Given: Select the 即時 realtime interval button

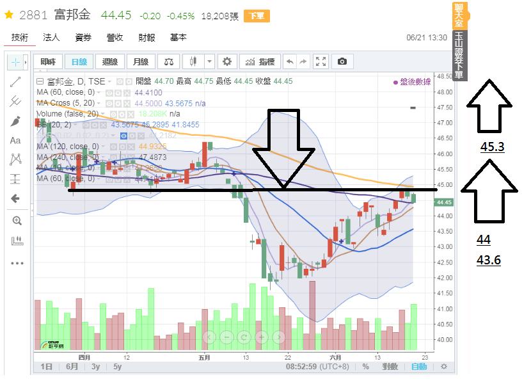Looking at the screenshot, I should 49,61.
